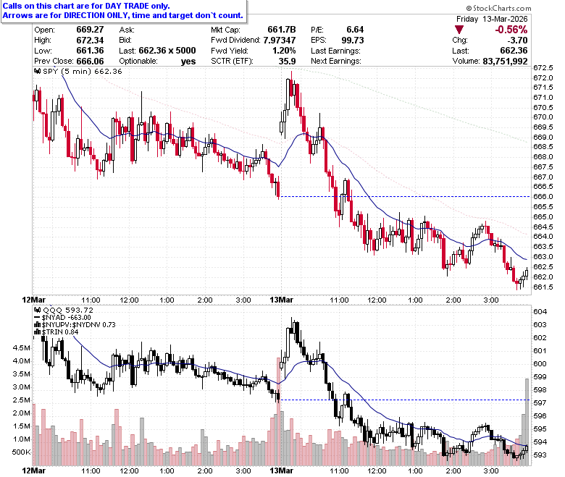
Task: Click the 'Bid:' label
Action: (125, 40)
